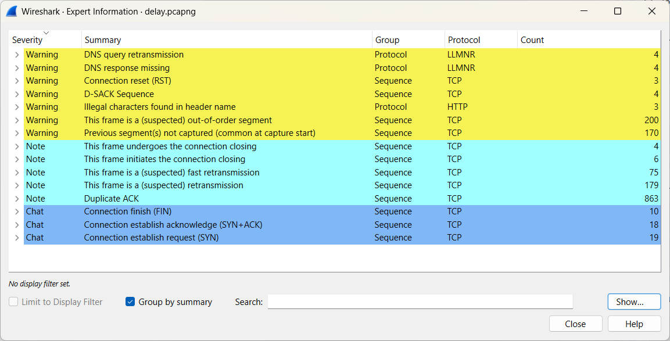Expand the DNS query retransmission row
The width and height of the screenshot is (670, 341).
pyautogui.click(x=17, y=55)
